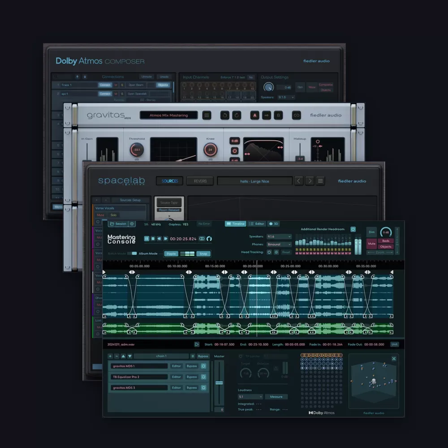Switch to the Editor tab

point(257,224)
